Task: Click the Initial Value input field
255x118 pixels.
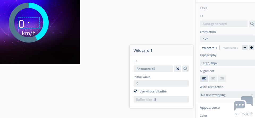Action: coord(161,83)
